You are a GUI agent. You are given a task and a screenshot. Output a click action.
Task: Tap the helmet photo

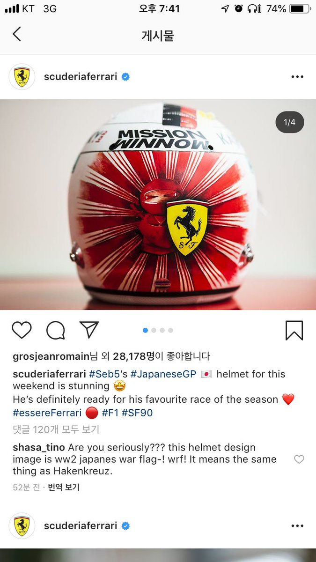point(158,205)
